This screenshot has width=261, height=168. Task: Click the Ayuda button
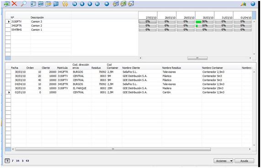pos(244,161)
